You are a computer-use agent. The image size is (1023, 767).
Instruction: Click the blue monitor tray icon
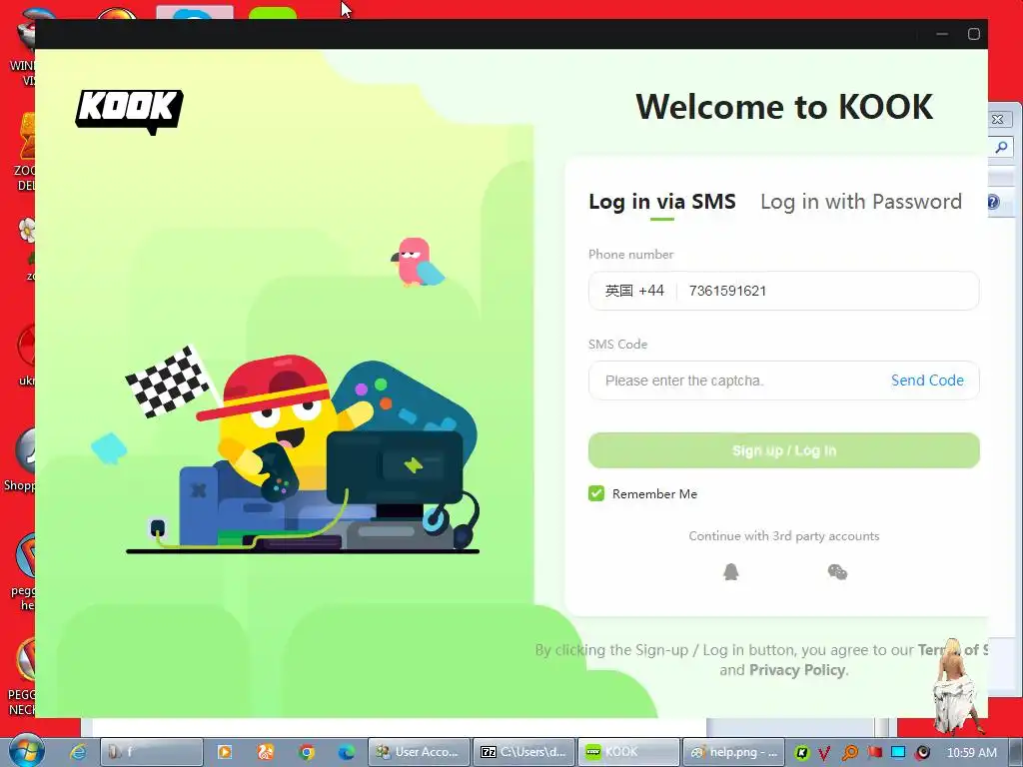coord(898,753)
